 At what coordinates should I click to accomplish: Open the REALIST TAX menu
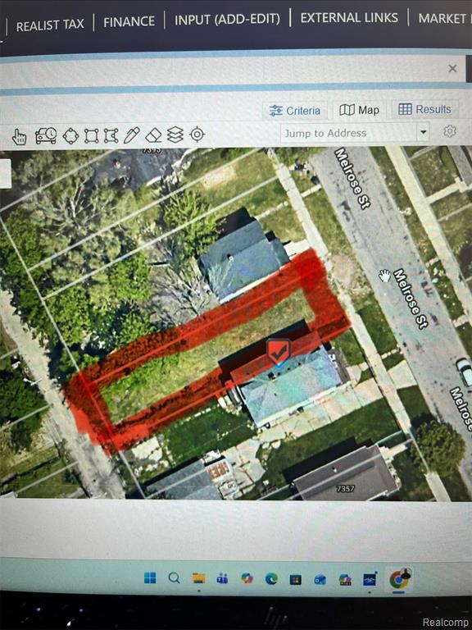pos(50,25)
